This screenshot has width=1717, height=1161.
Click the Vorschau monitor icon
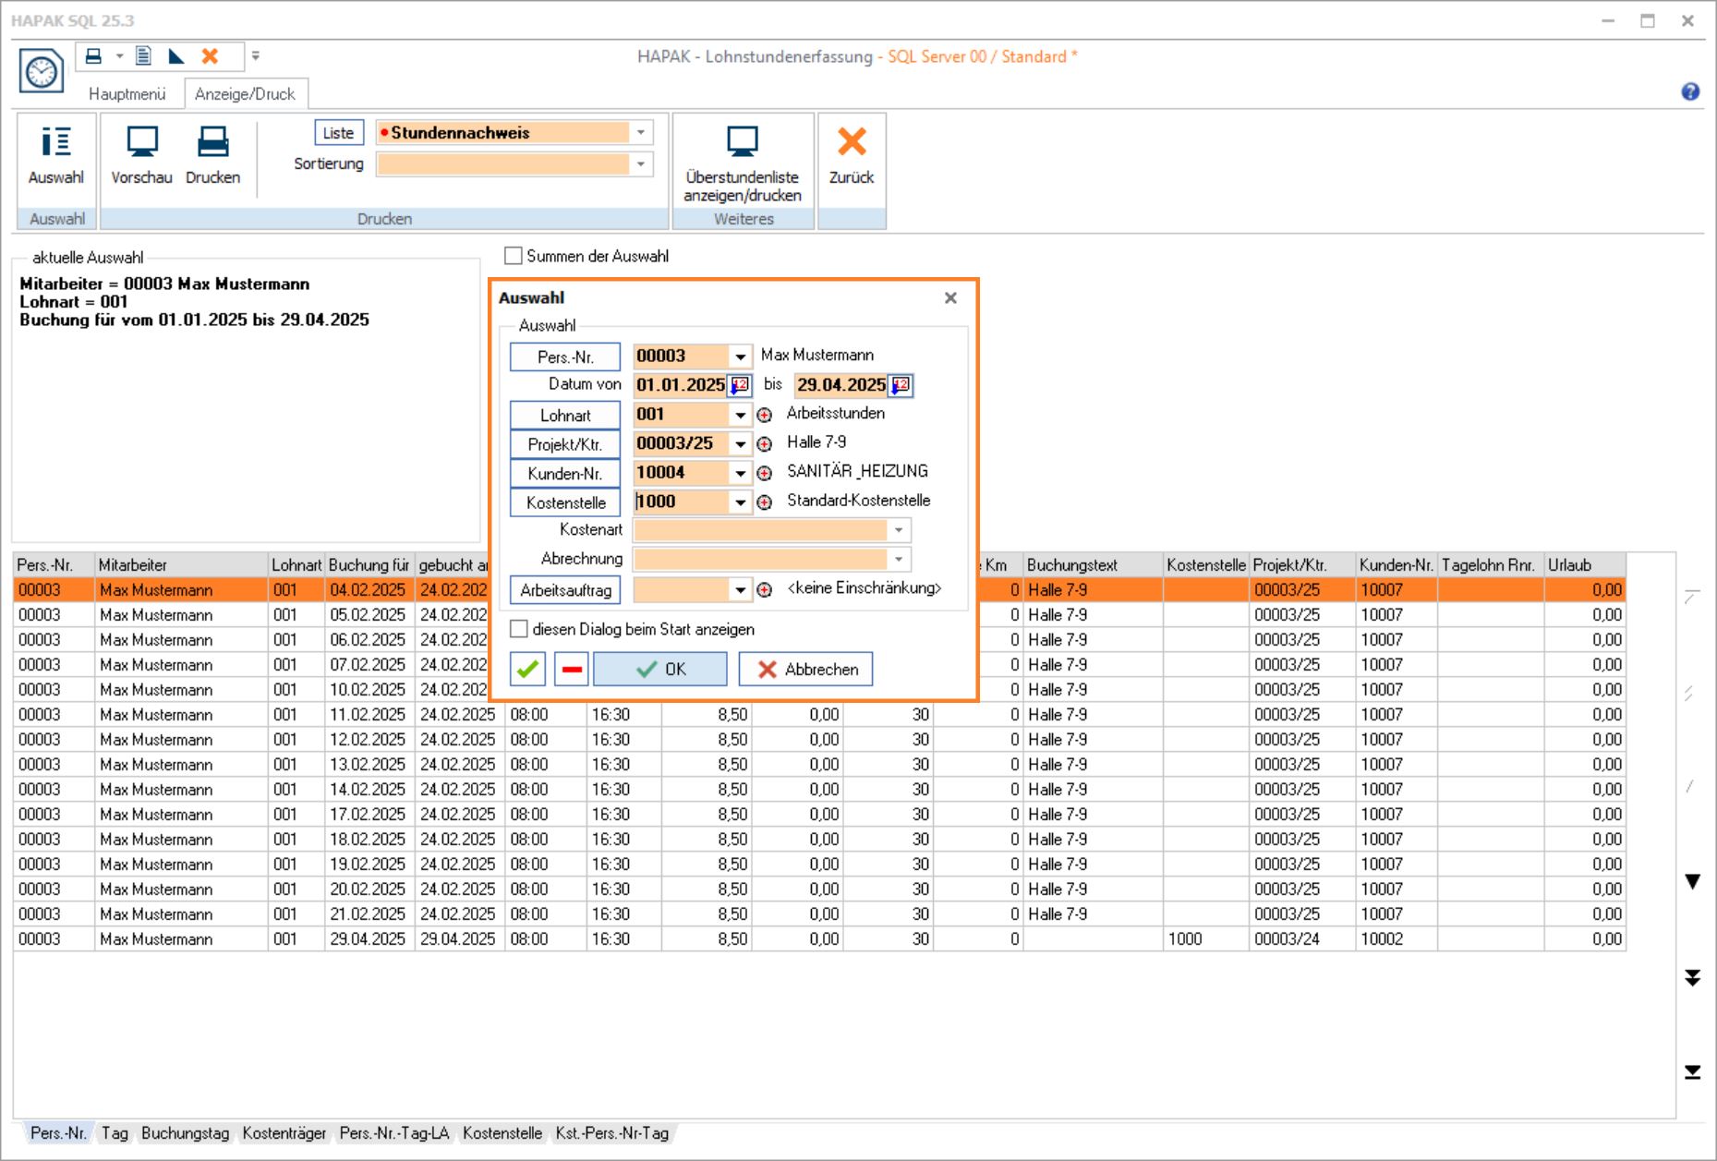tap(141, 143)
